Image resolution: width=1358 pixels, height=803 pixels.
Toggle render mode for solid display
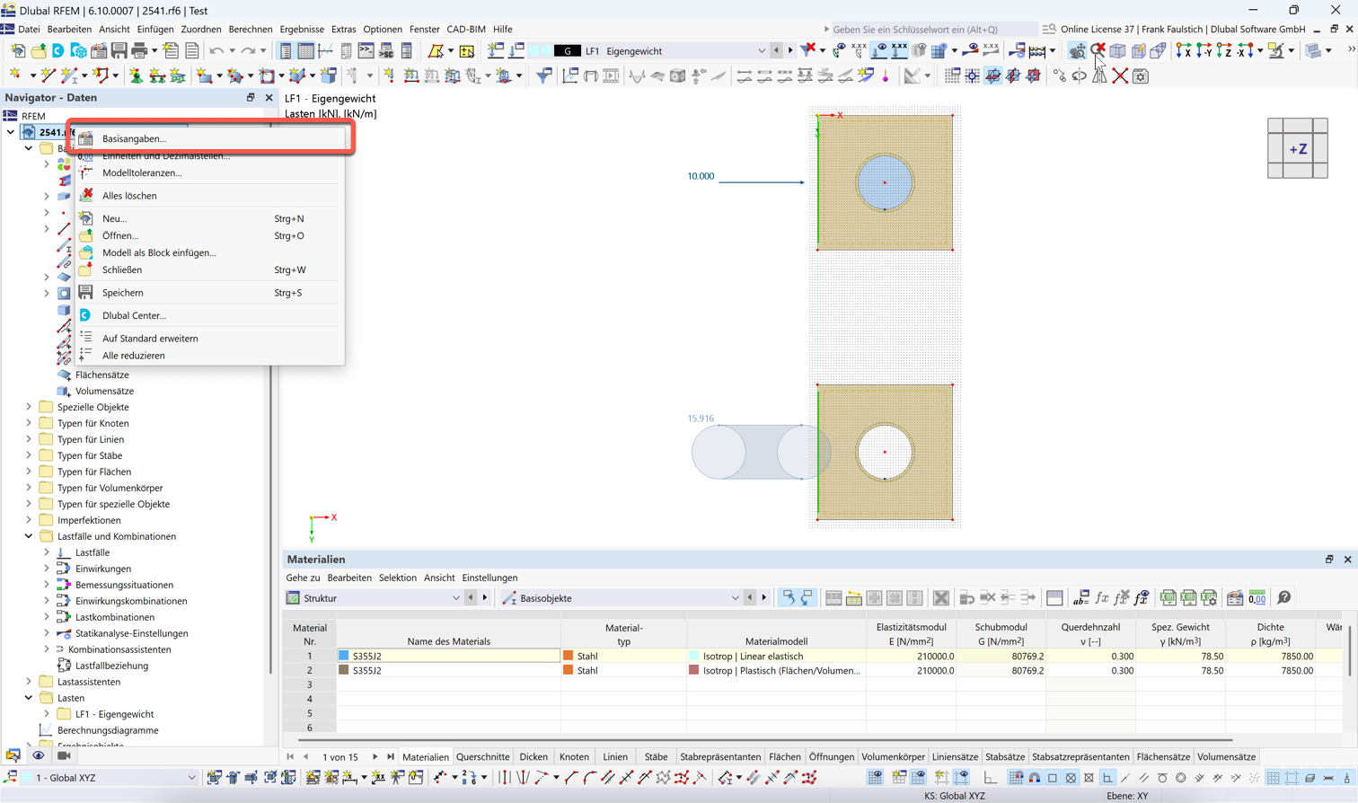(1310, 51)
